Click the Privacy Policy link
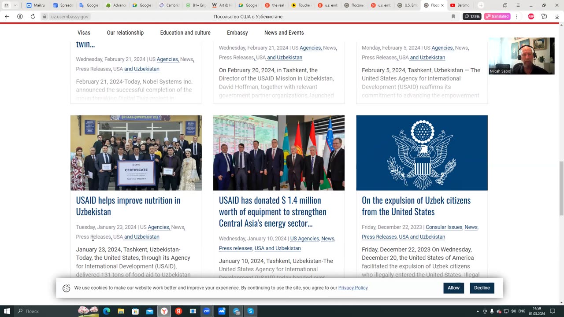This screenshot has height=317, width=564. click(x=353, y=288)
